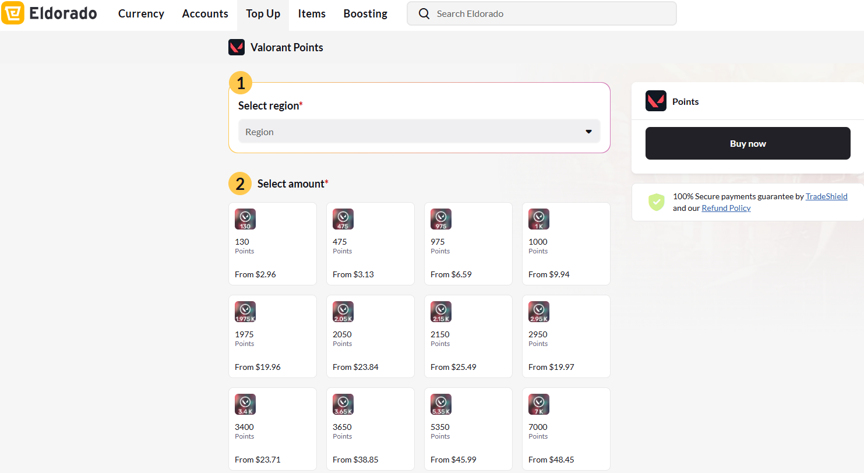This screenshot has width=864, height=473.
Task: Click the 1.975K points coin icon
Action: click(x=245, y=312)
